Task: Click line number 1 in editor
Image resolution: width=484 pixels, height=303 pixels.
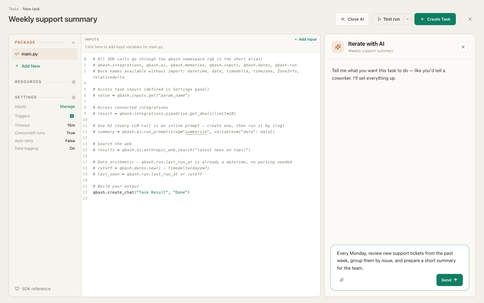Action: click(85, 59)
